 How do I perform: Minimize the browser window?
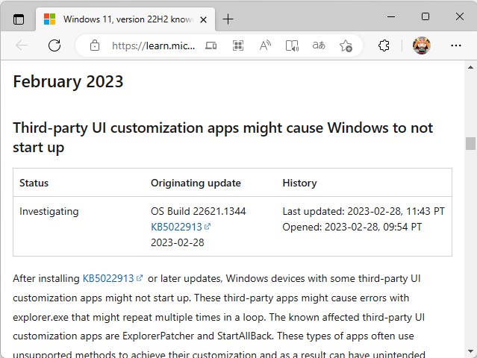pos(391,16)
